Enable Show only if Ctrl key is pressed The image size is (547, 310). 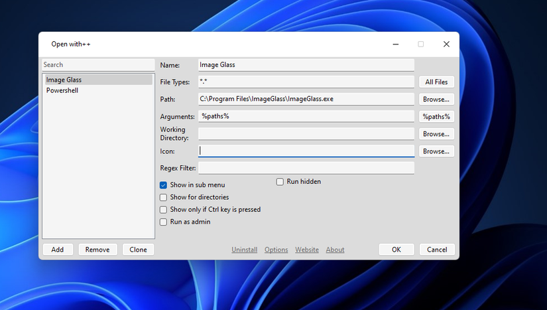tap(163, 210)
